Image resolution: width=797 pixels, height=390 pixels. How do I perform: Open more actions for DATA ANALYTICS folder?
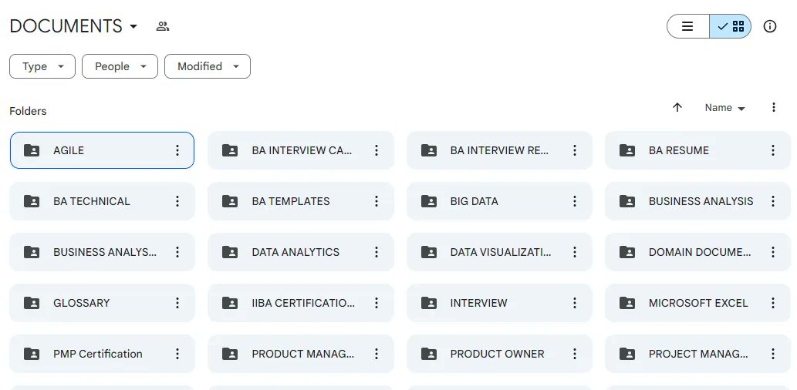(377, 252)
